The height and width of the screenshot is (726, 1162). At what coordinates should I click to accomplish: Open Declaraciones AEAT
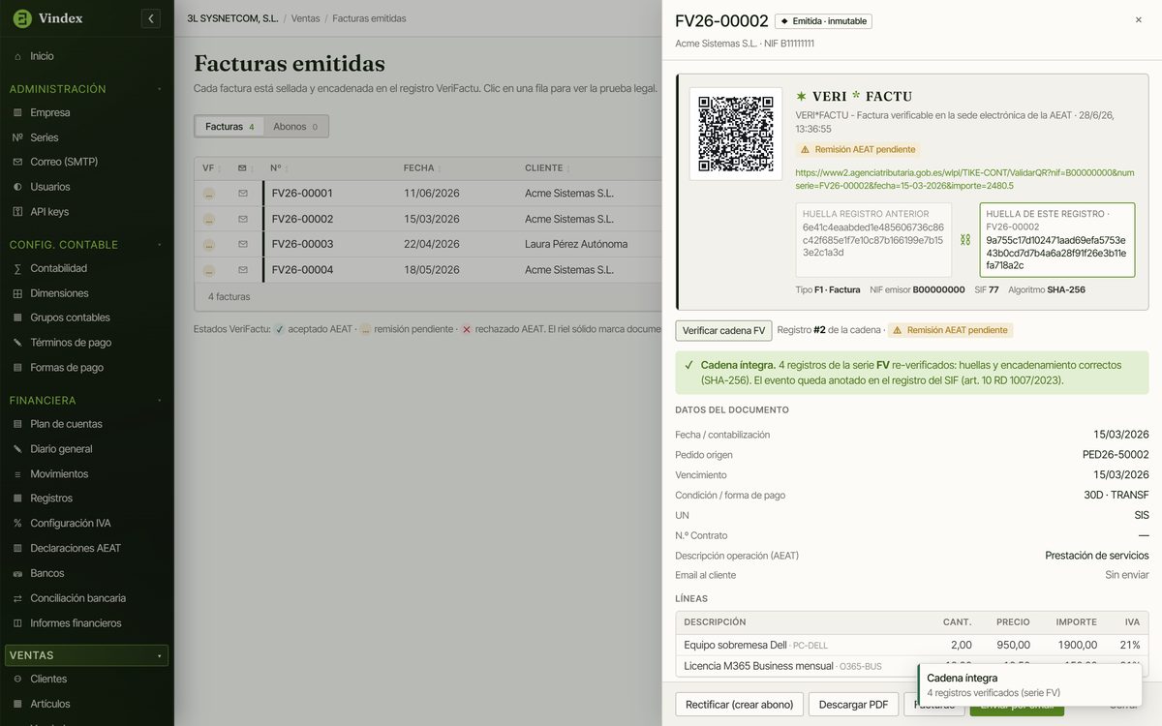click(76, 548)
